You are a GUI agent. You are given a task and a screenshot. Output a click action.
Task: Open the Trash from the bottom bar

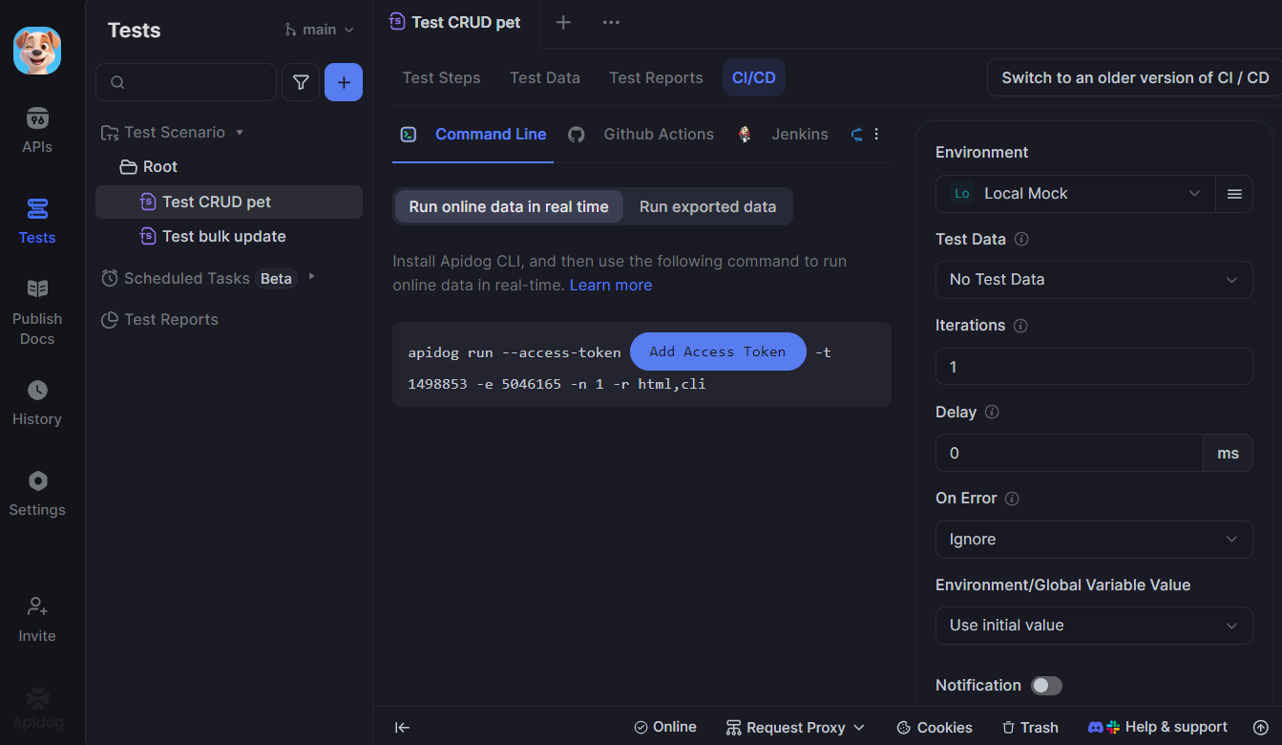tap(1030, 727)
